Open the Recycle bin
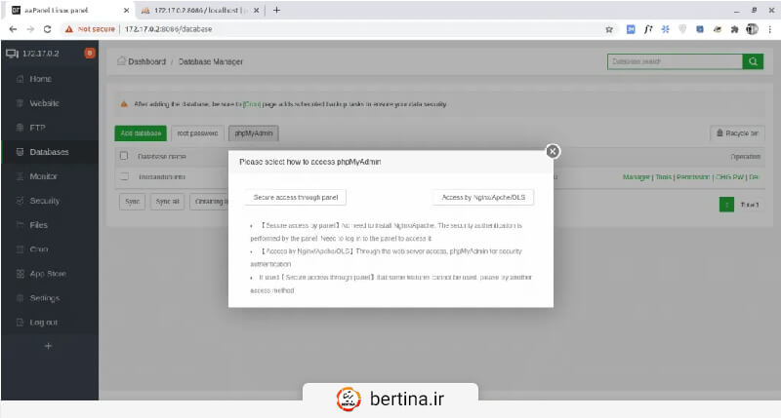 (737, 133)
